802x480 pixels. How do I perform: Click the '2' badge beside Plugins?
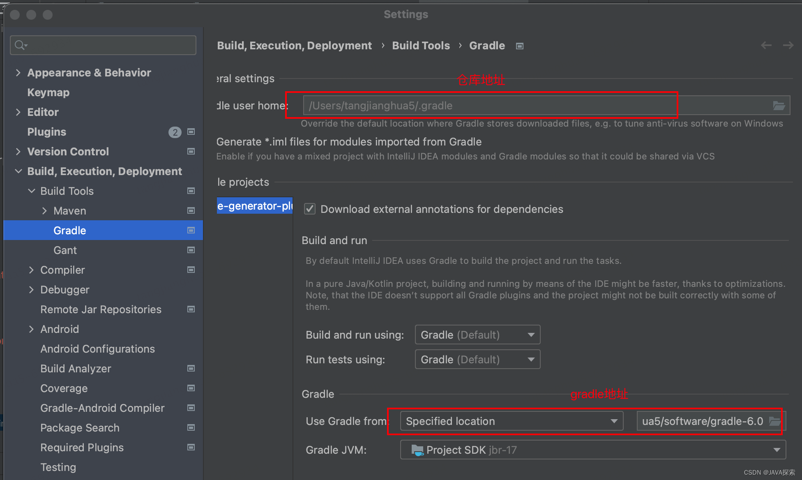click(175, 132)
